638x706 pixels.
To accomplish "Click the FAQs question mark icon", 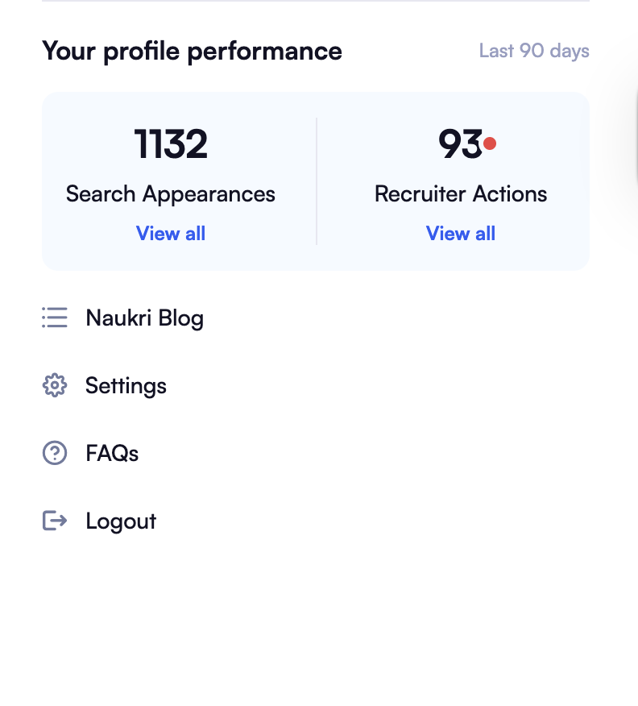I will 54,453.
